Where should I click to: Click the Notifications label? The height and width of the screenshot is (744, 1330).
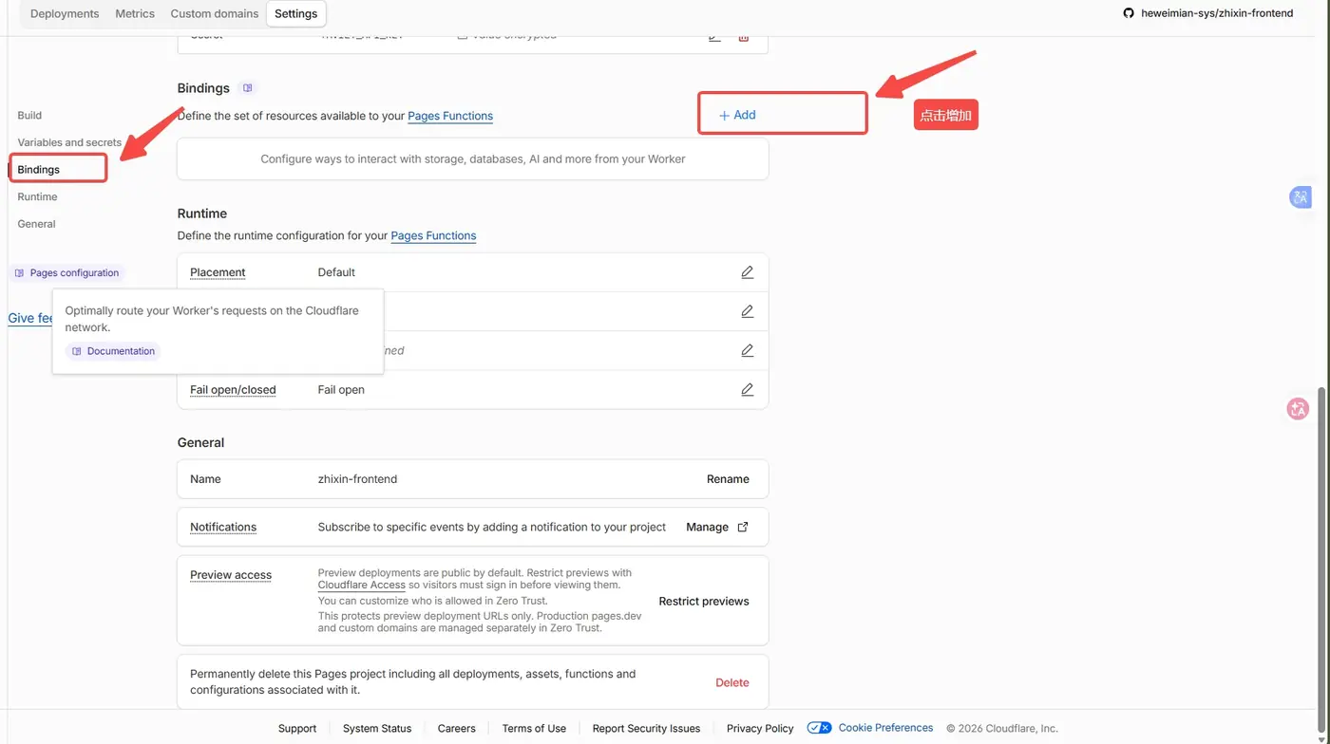(223, 527)
